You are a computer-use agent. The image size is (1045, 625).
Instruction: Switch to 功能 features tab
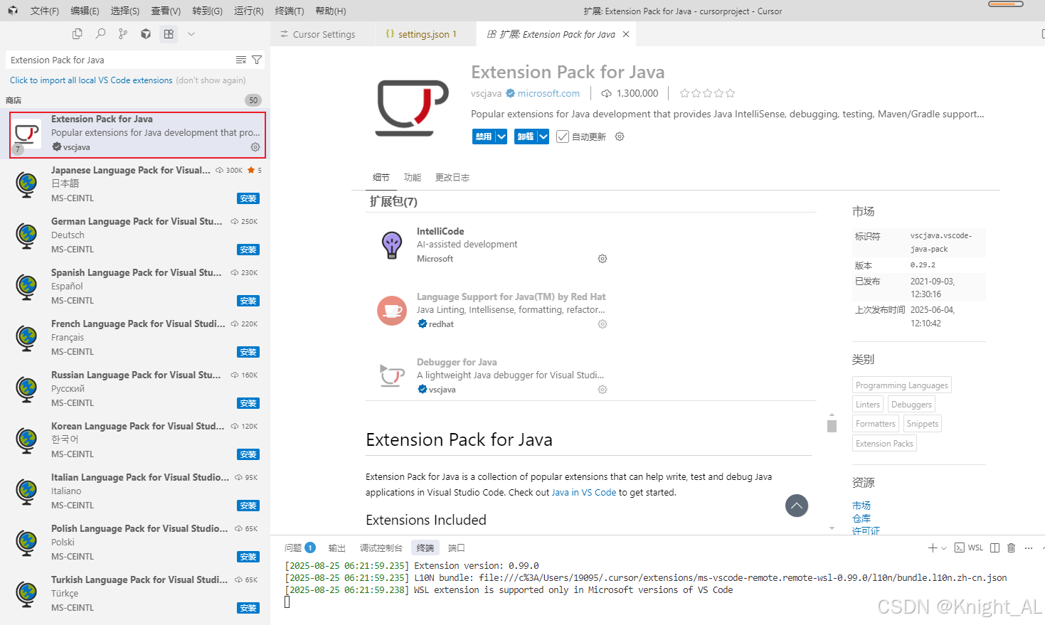(x=413, y=178)
